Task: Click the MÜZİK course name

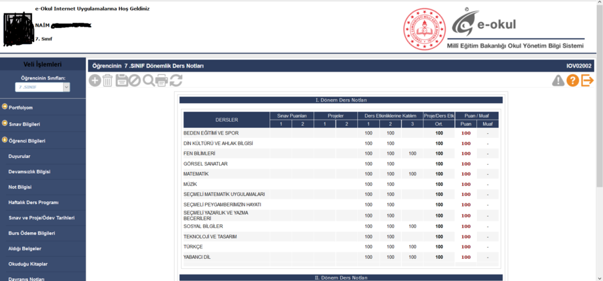Action: (x=190, y=184)
